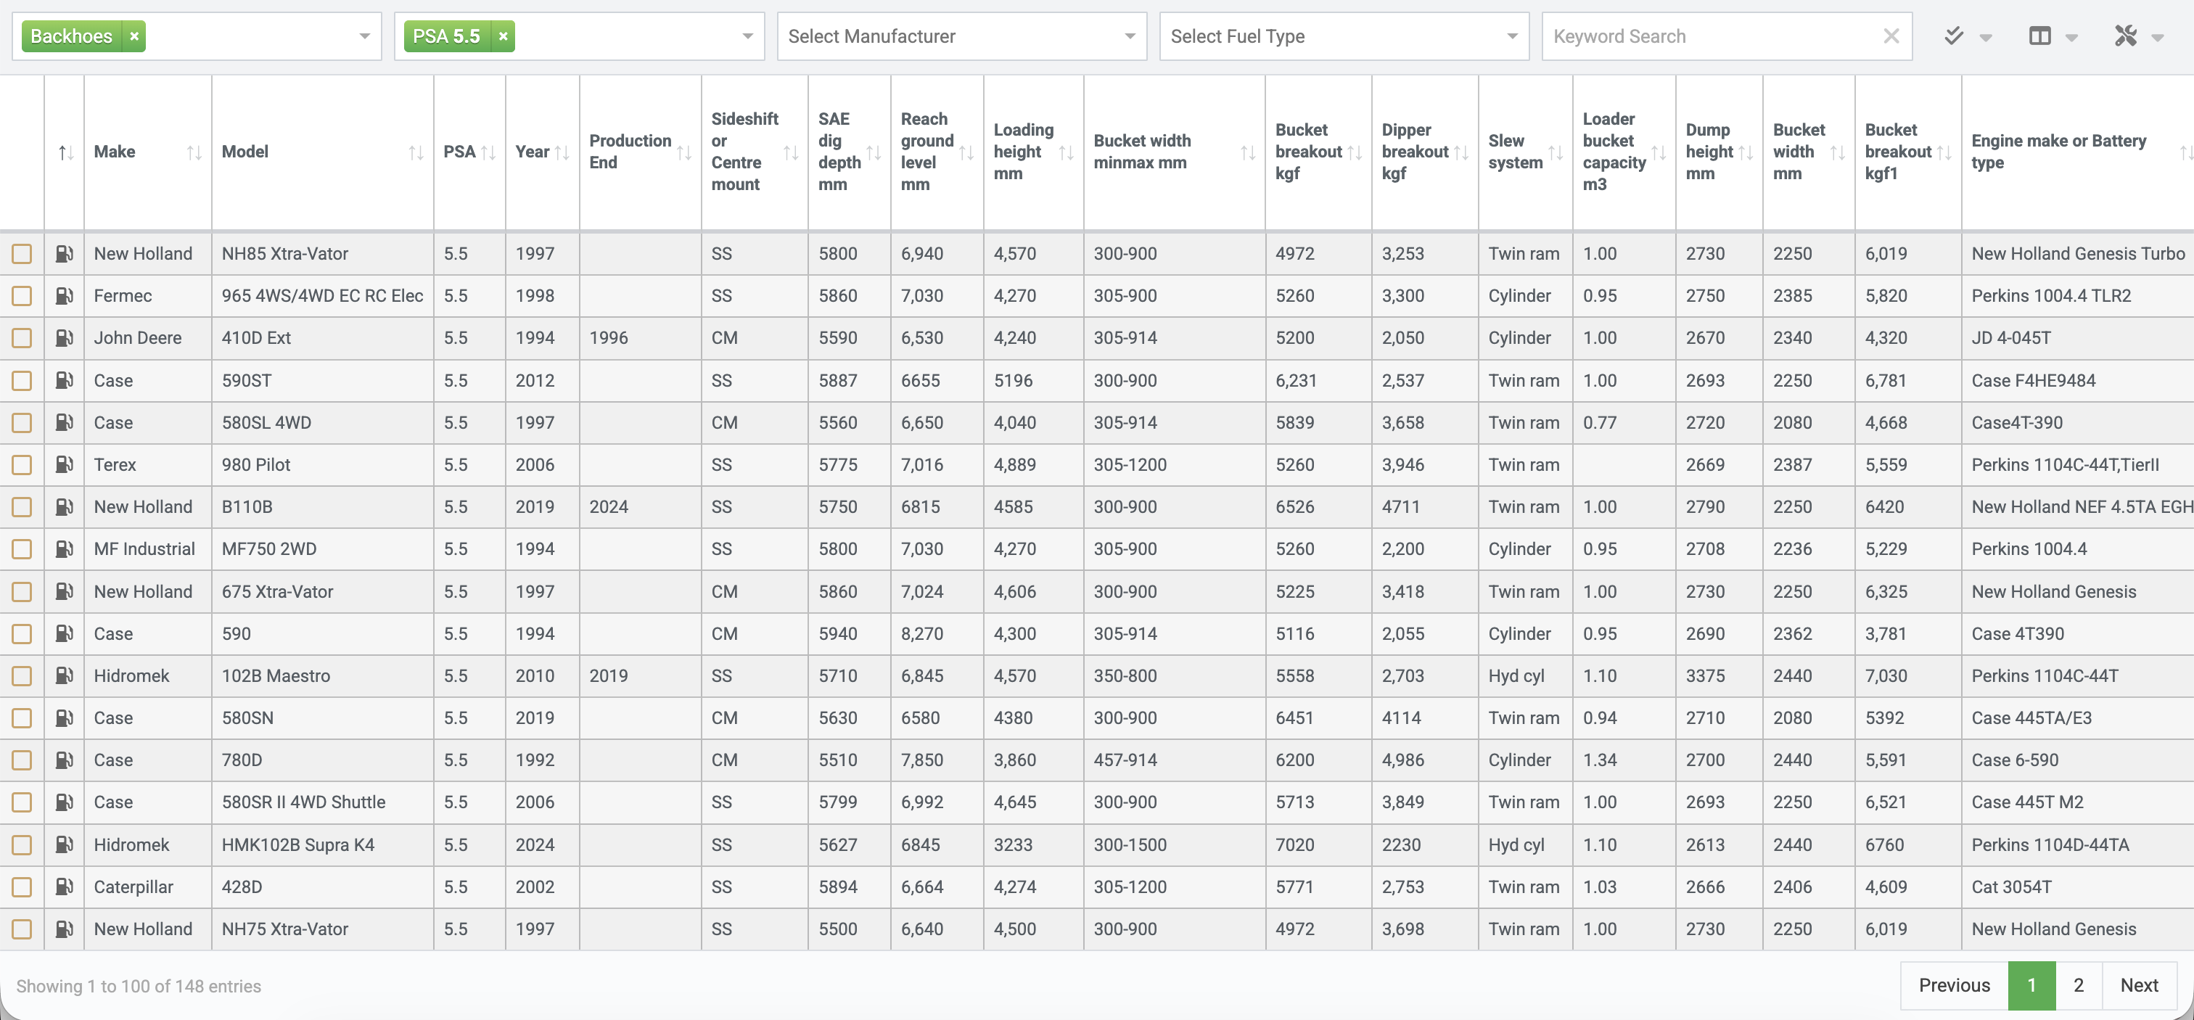Sort by Reach ground level header
2194x1020 pixels.
[937, 152]
